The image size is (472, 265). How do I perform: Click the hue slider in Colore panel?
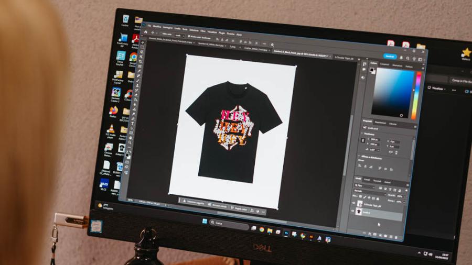pos(417,95)
